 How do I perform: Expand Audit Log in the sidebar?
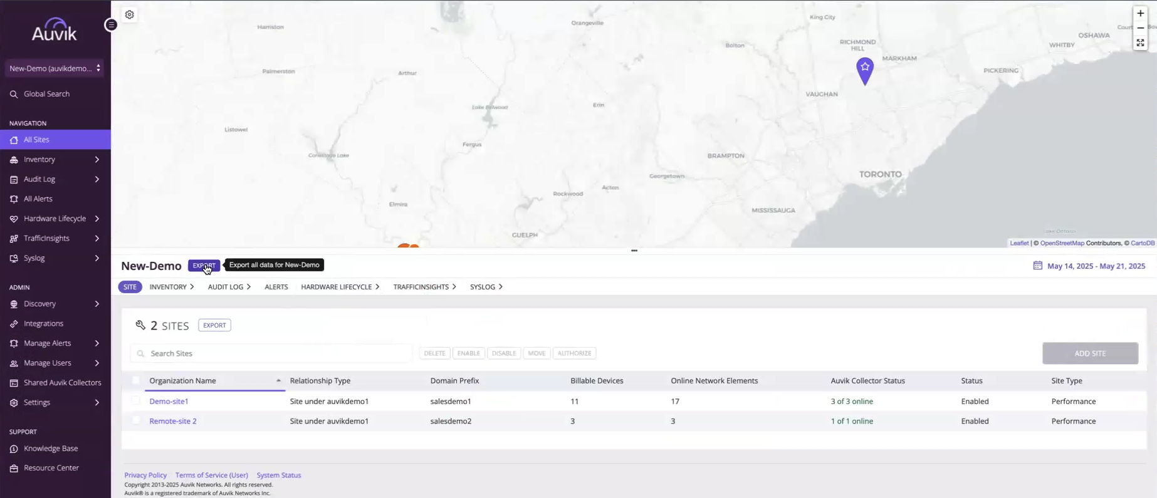coord(97,179)
